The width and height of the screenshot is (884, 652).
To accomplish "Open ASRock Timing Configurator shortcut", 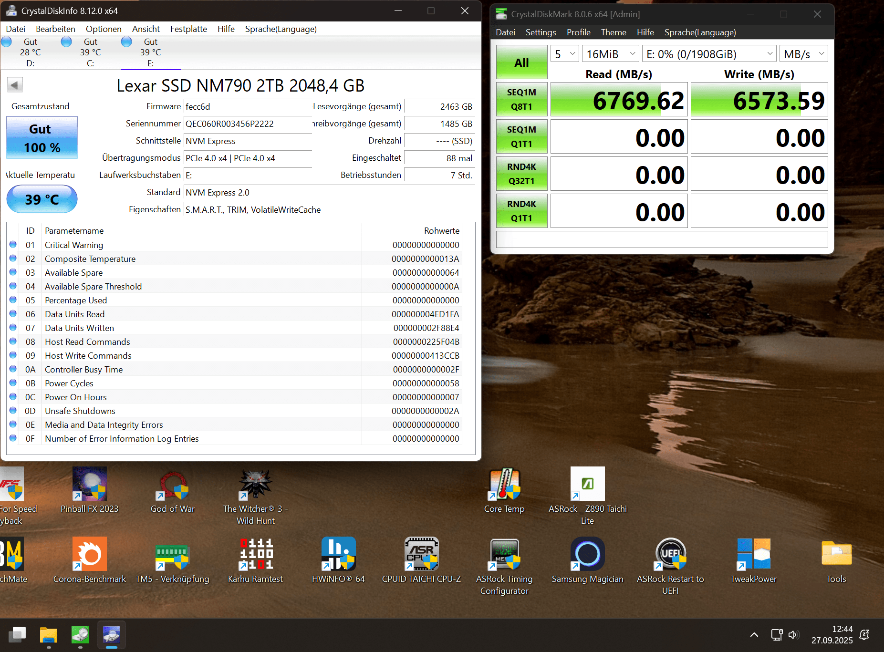I will (504, 566).
